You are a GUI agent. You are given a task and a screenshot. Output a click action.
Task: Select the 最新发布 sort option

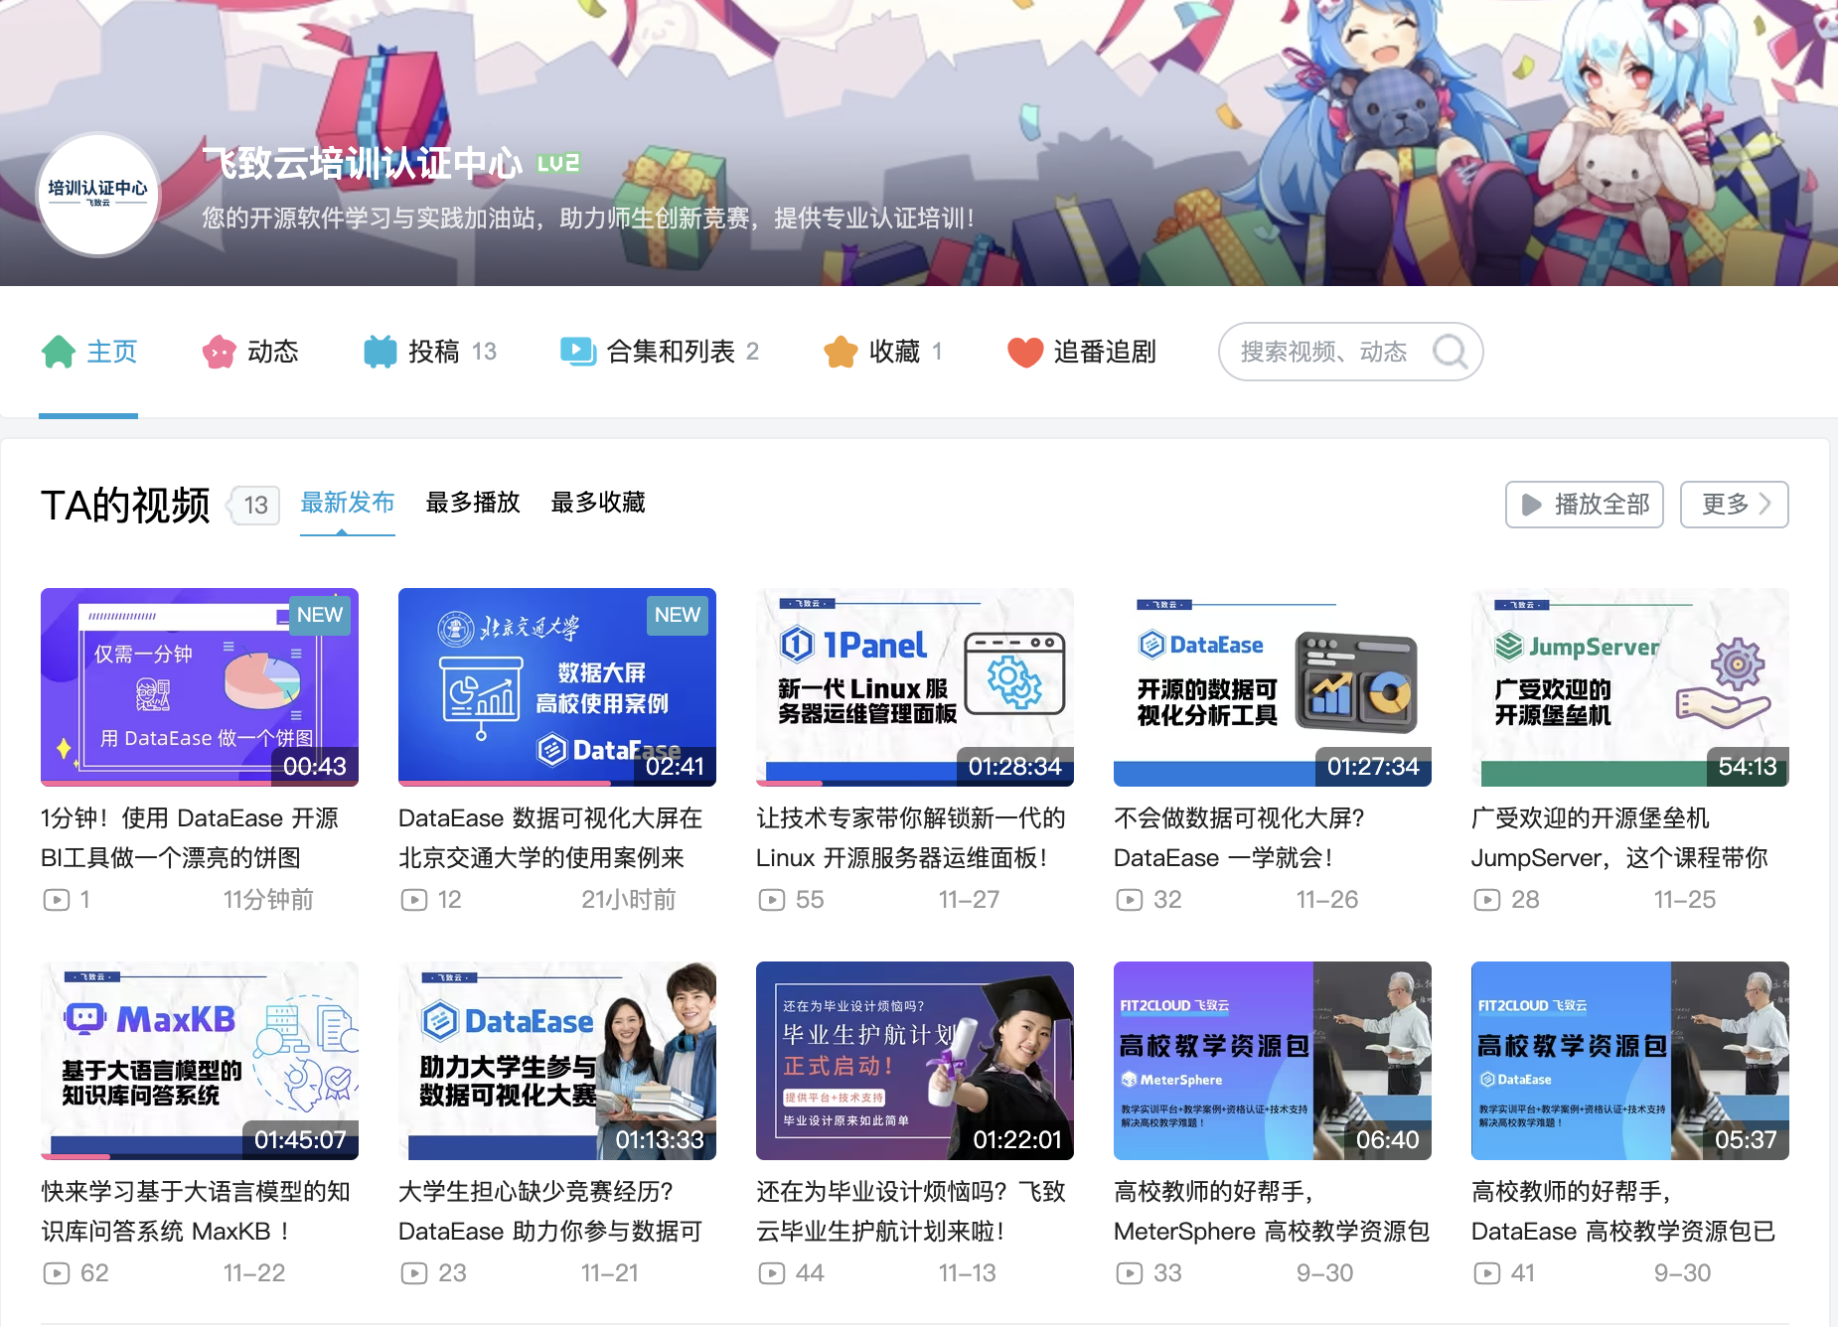(348, 503)
